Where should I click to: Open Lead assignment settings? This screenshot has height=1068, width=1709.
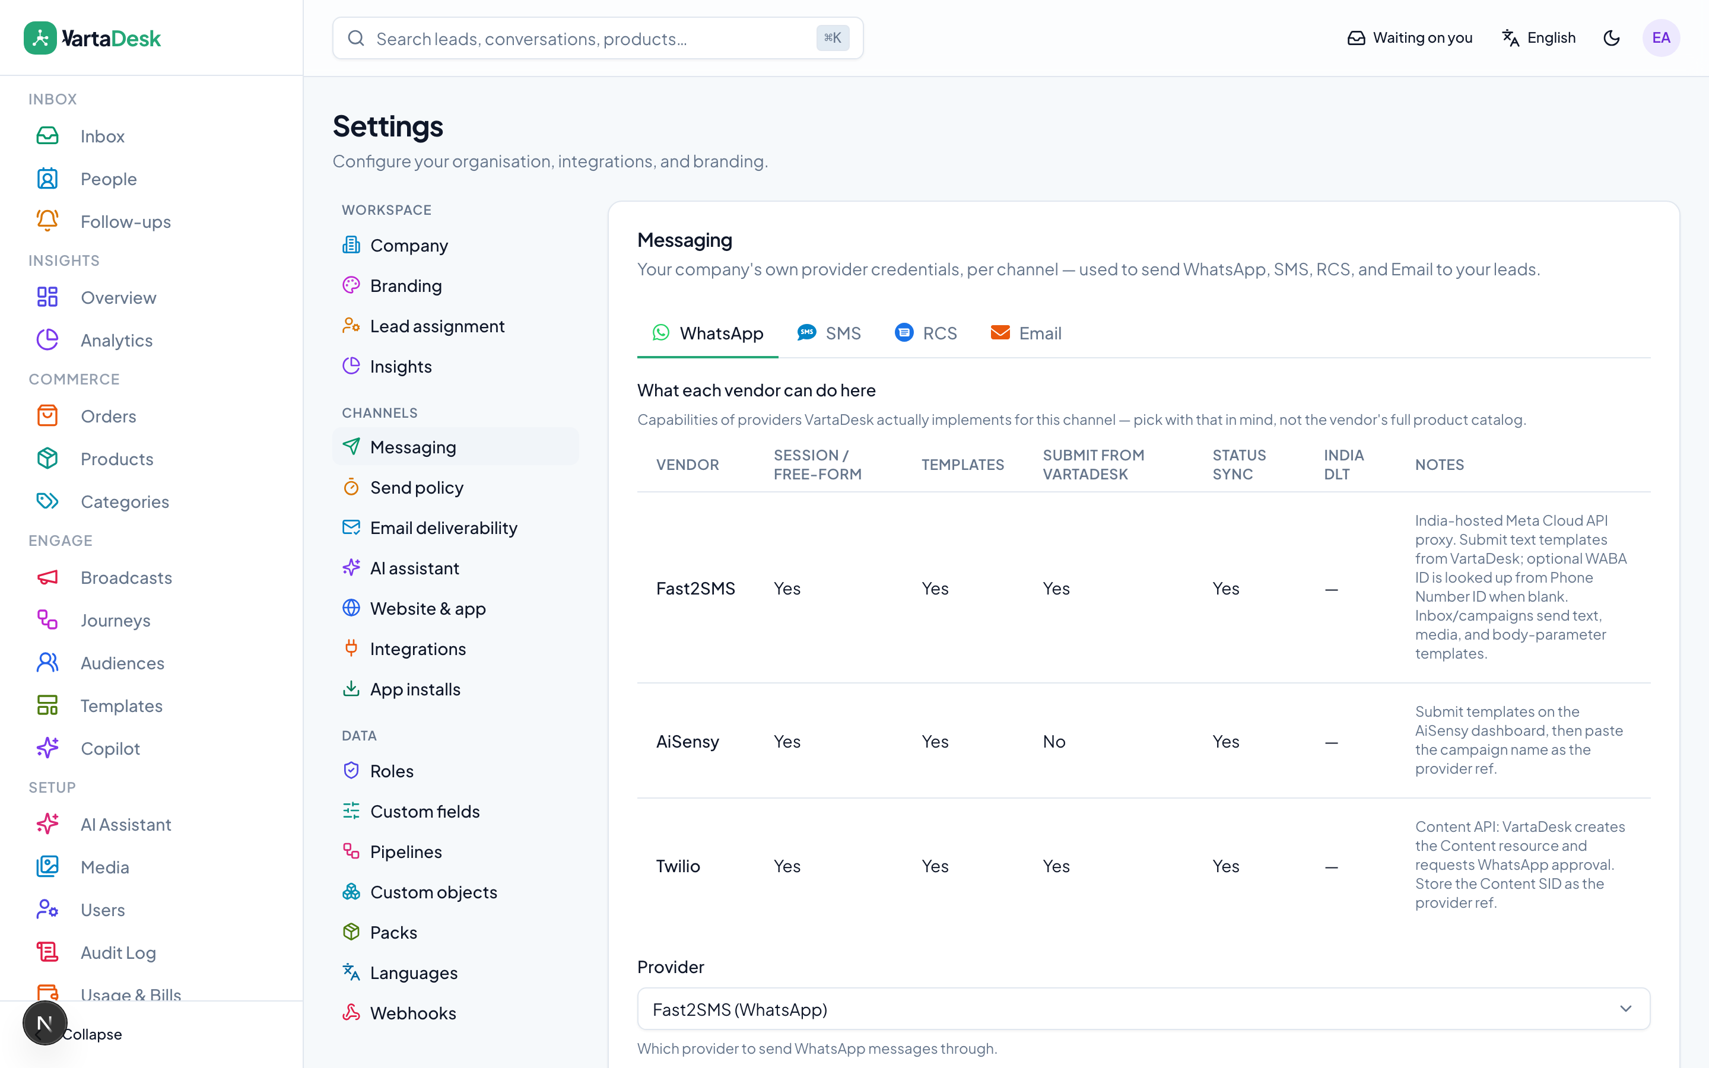pos(456,326)
